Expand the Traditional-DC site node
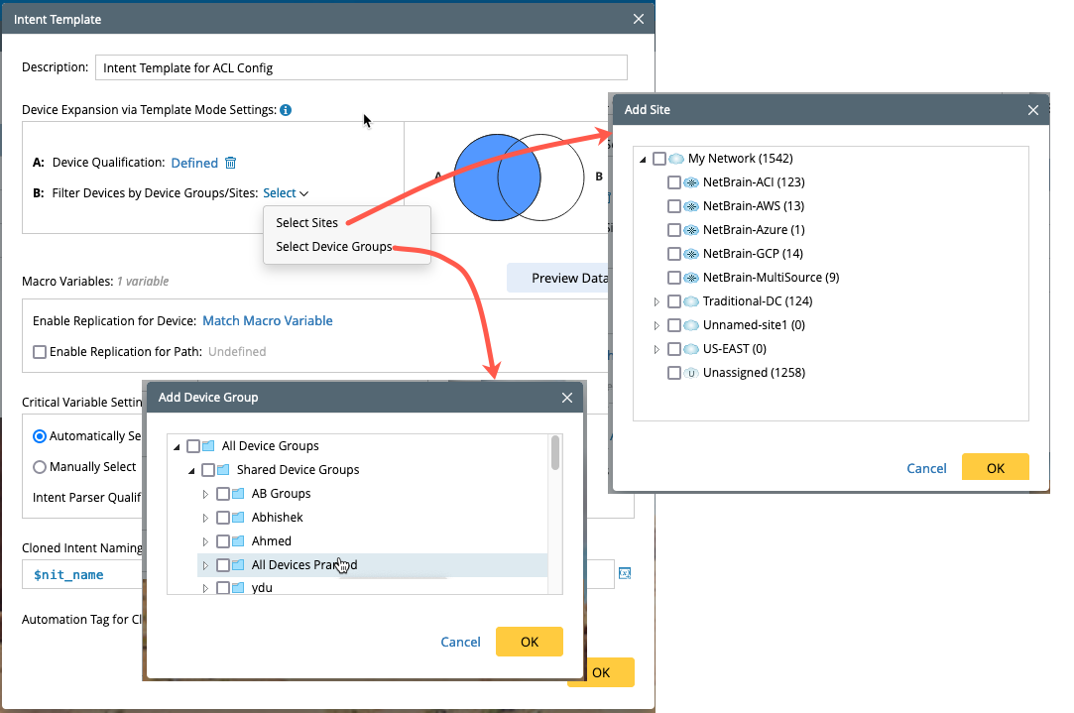1074x713 pixels. pos(656,302)
